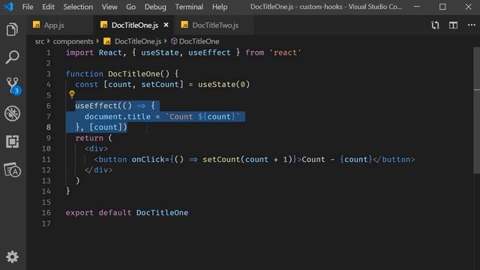Click line number 9 in the gutter
The width and height of the screenshot is (480, 270).
(x=48, y=138)
